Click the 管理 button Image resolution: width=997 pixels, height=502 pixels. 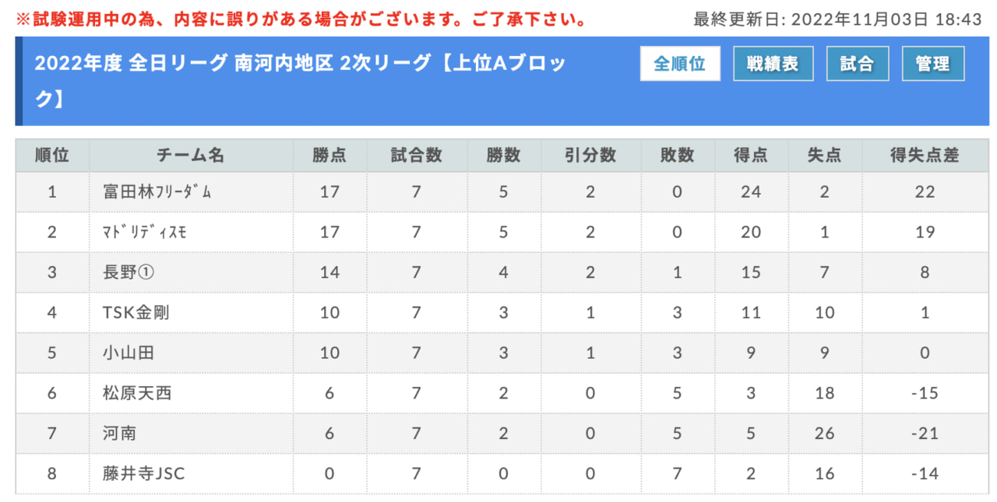pyautogui.click(x=932, y=64)
